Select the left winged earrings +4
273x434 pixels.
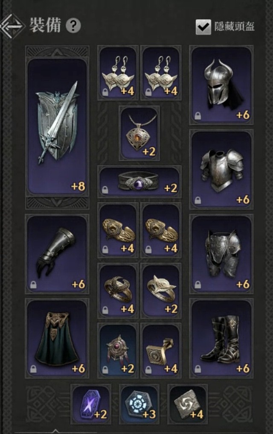pos(118,73)
